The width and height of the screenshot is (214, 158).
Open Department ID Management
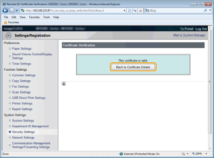point(30,126)
